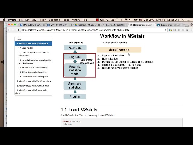This screenshot has width=193, height=145.
Task: Click the Adobe icon in menu bar
Action: pos(102,20)
